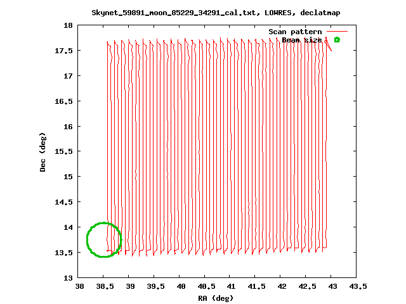Click the large green beam circle
The height and width of the screenshot is (304, 406).
(104, 239)
